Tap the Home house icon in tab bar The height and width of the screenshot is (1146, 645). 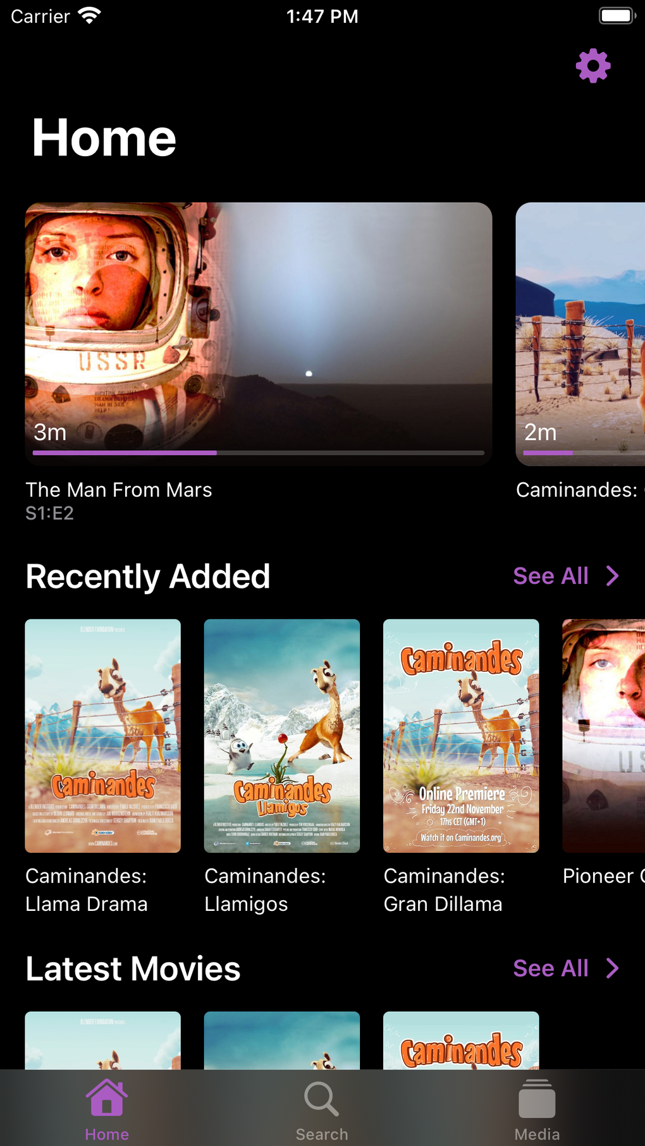pyautogui.click(x=107, y=1098)
